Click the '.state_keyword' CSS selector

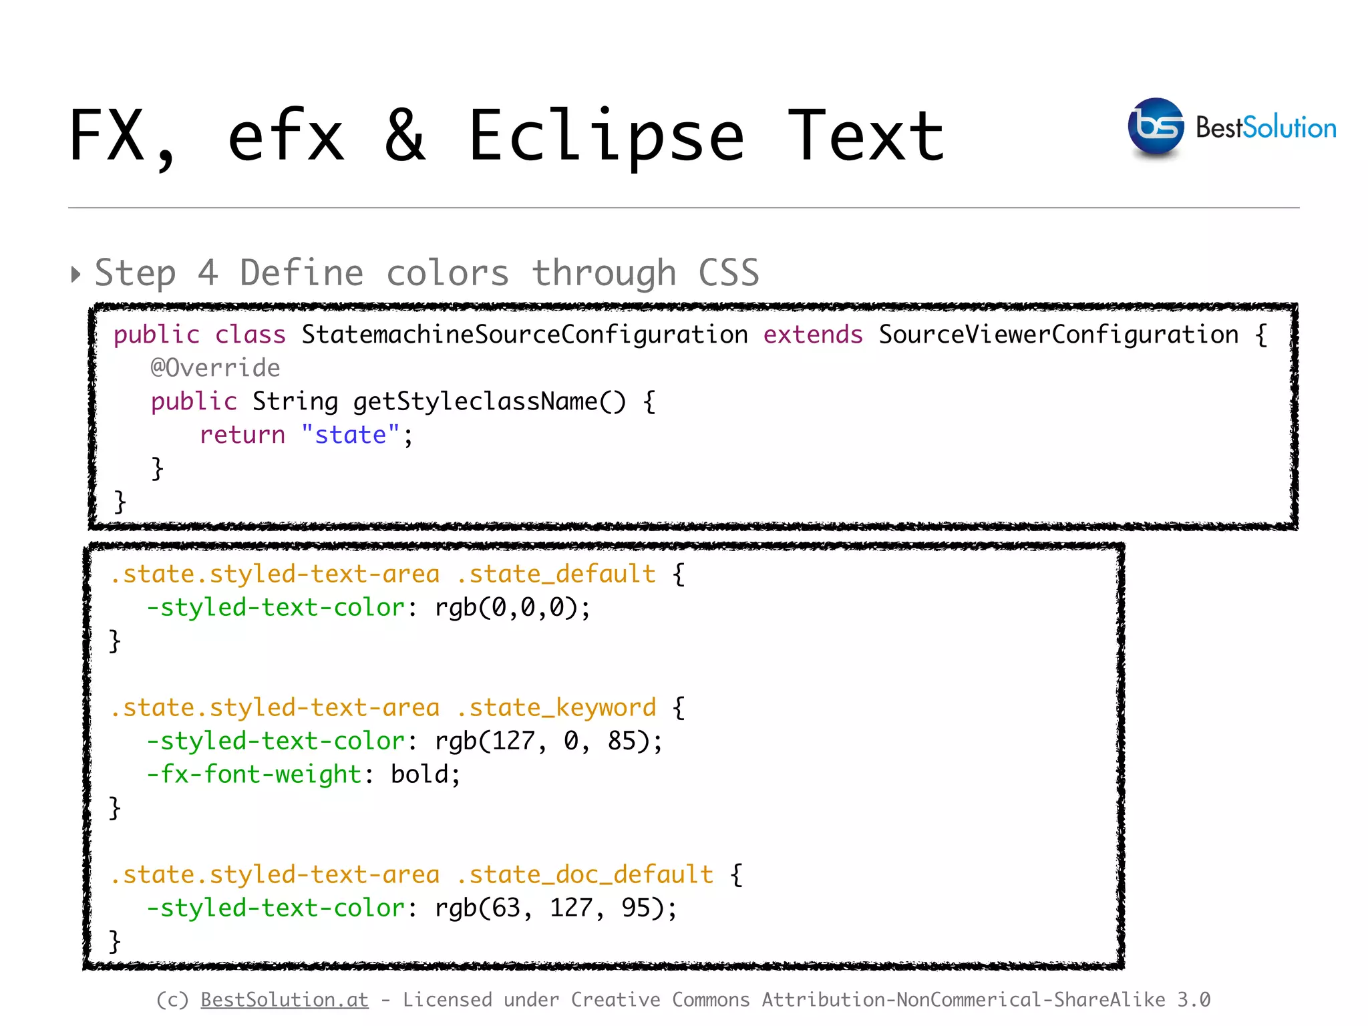coord(556,707)
